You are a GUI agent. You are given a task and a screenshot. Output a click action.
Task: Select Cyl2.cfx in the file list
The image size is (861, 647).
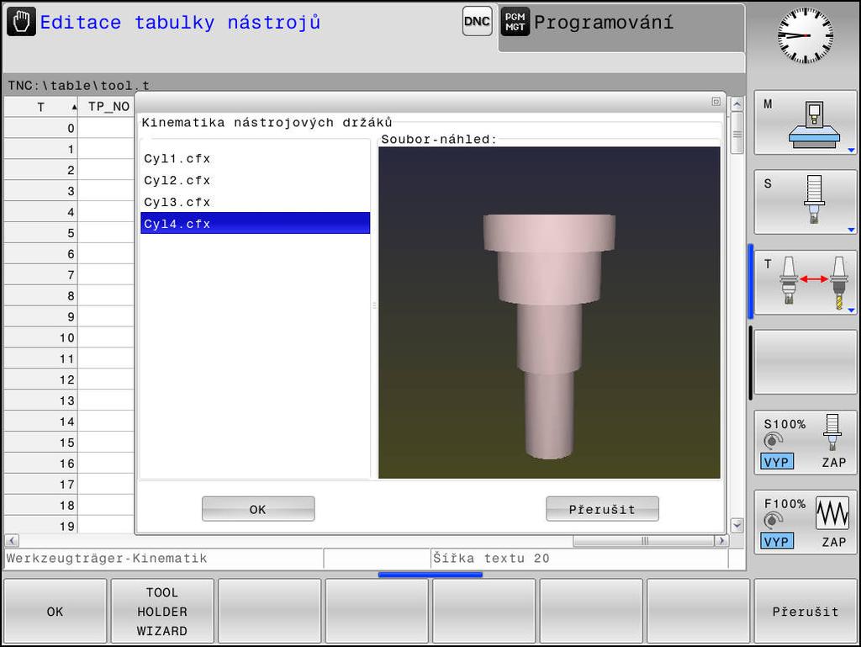click(256, 181)
